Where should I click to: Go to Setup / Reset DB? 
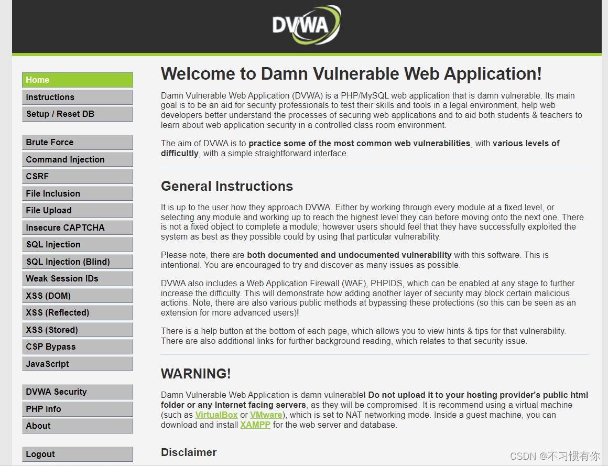78,114
